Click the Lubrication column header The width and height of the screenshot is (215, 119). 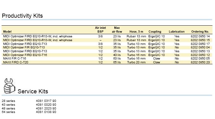pos(177,32)
